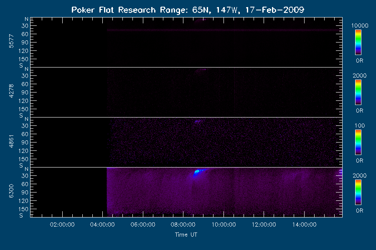
Task: Click the 4861 color scale bar
Action: (x=358, y=142)
